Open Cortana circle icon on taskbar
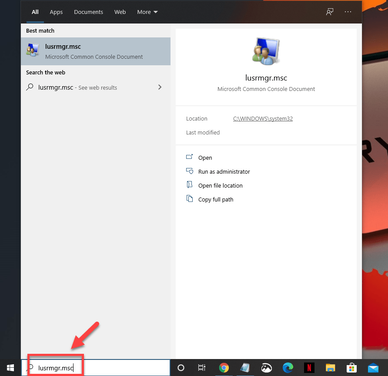This screenshot has height=376, width=388. tap(181, 368)
